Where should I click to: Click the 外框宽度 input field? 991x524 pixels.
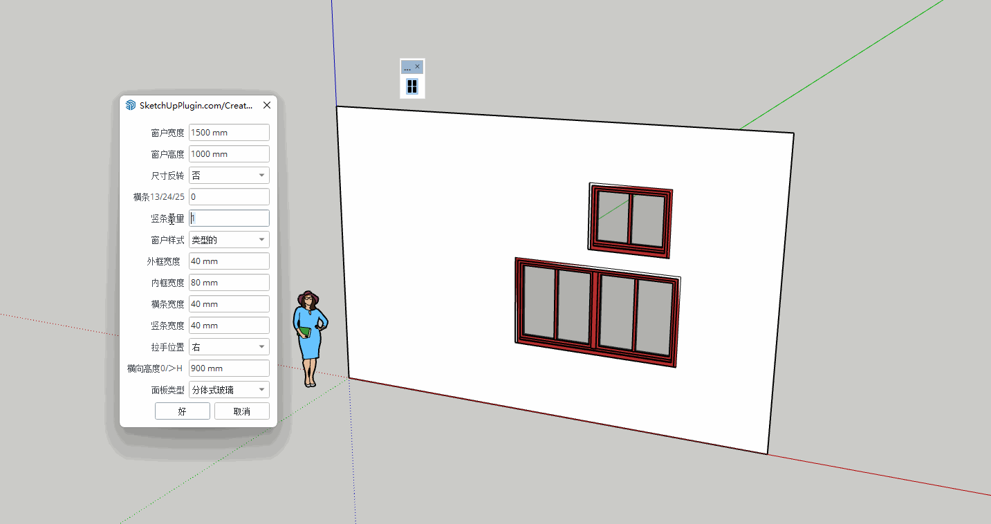pyautogui.click(x=229, y=261)
